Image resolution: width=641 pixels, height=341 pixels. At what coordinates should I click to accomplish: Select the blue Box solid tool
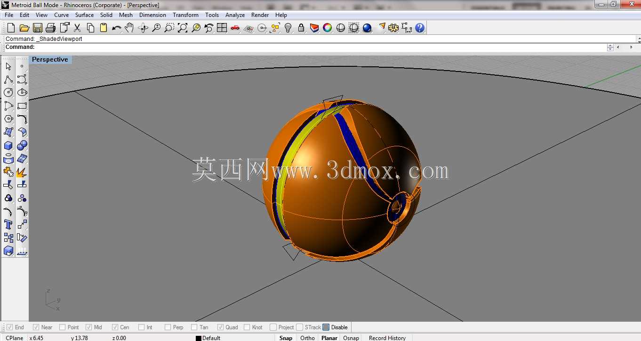tap(8, 145)
